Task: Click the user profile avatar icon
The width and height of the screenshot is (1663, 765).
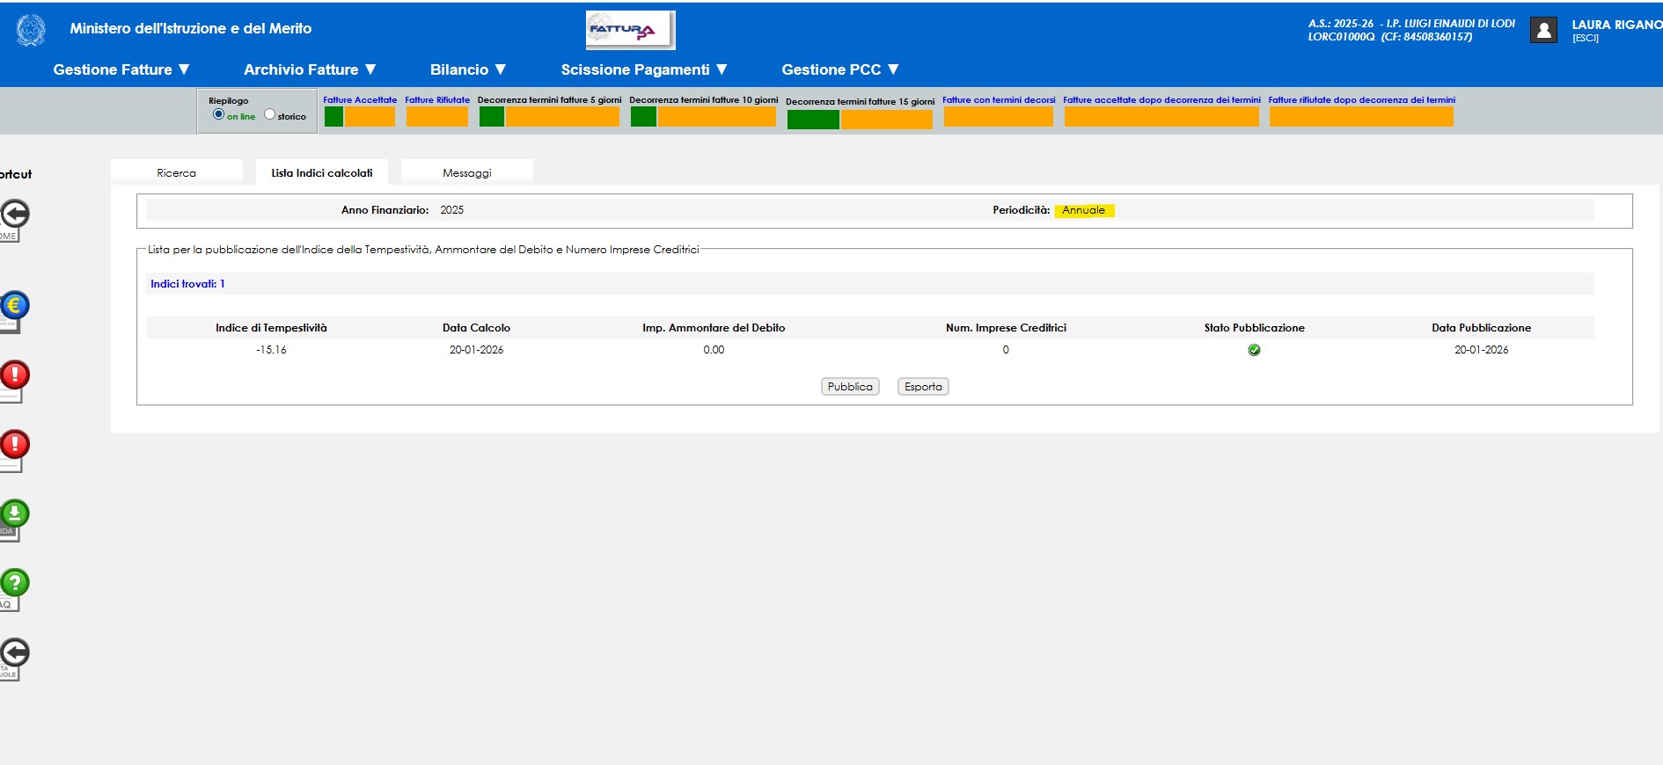Action: 1543,30
